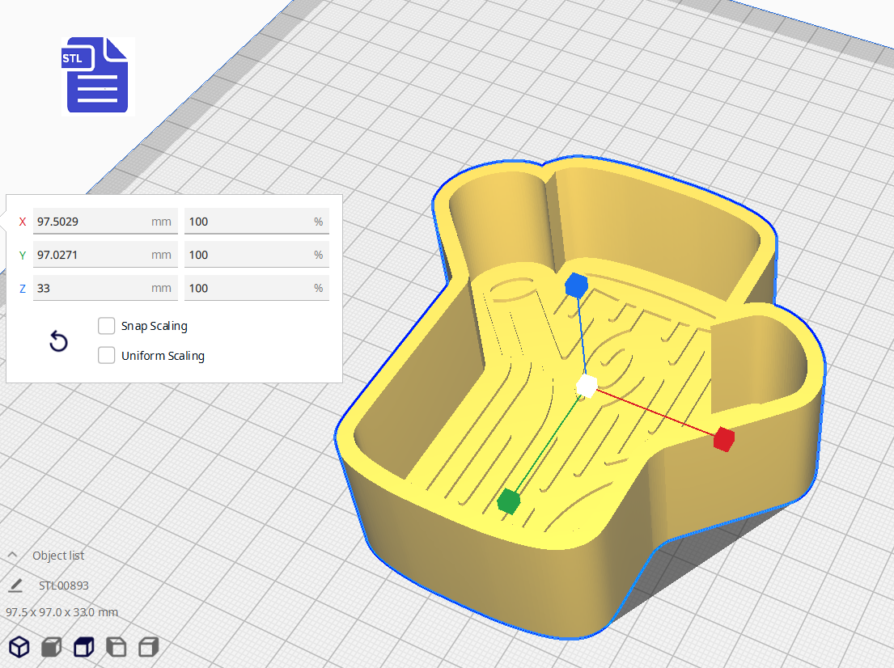
Task: Enable Uniform Scaling
Action: tap(106, 355)
